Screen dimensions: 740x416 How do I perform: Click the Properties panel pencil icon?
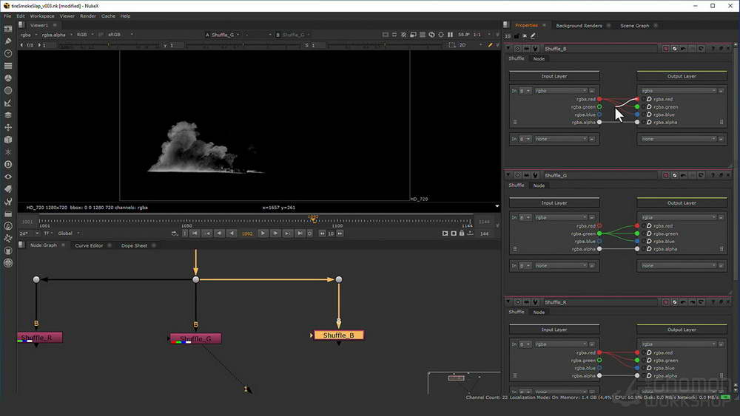coord(533,35)
